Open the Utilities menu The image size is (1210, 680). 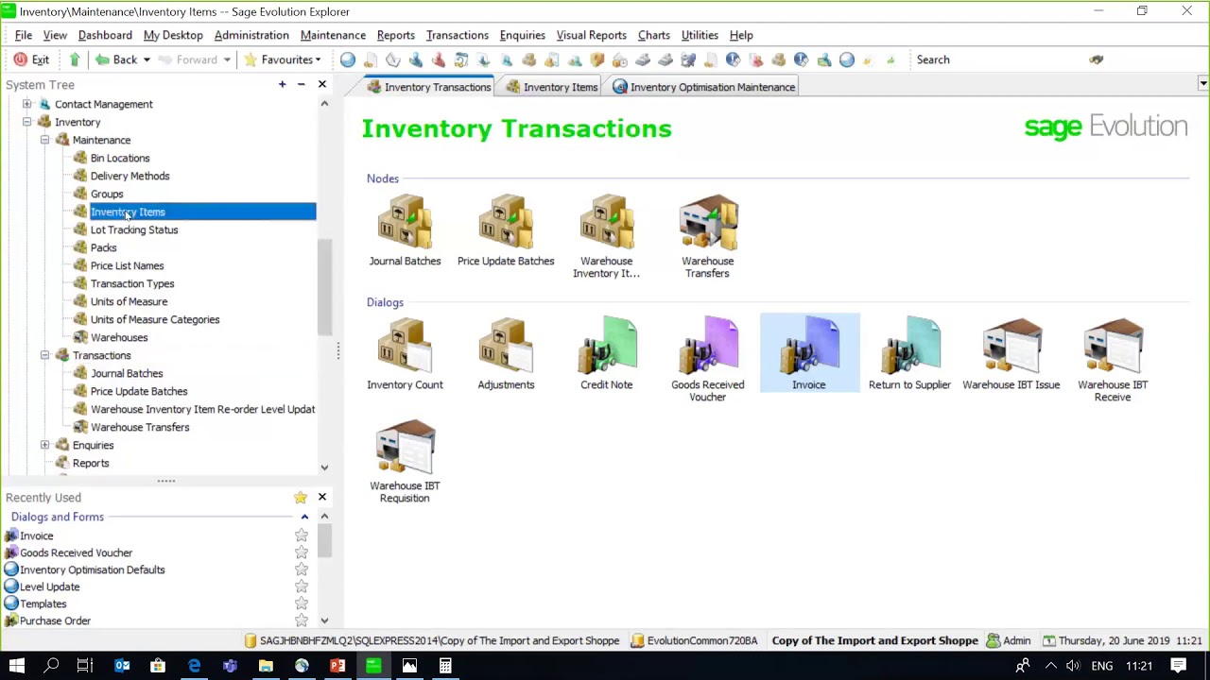click(700, 35)
